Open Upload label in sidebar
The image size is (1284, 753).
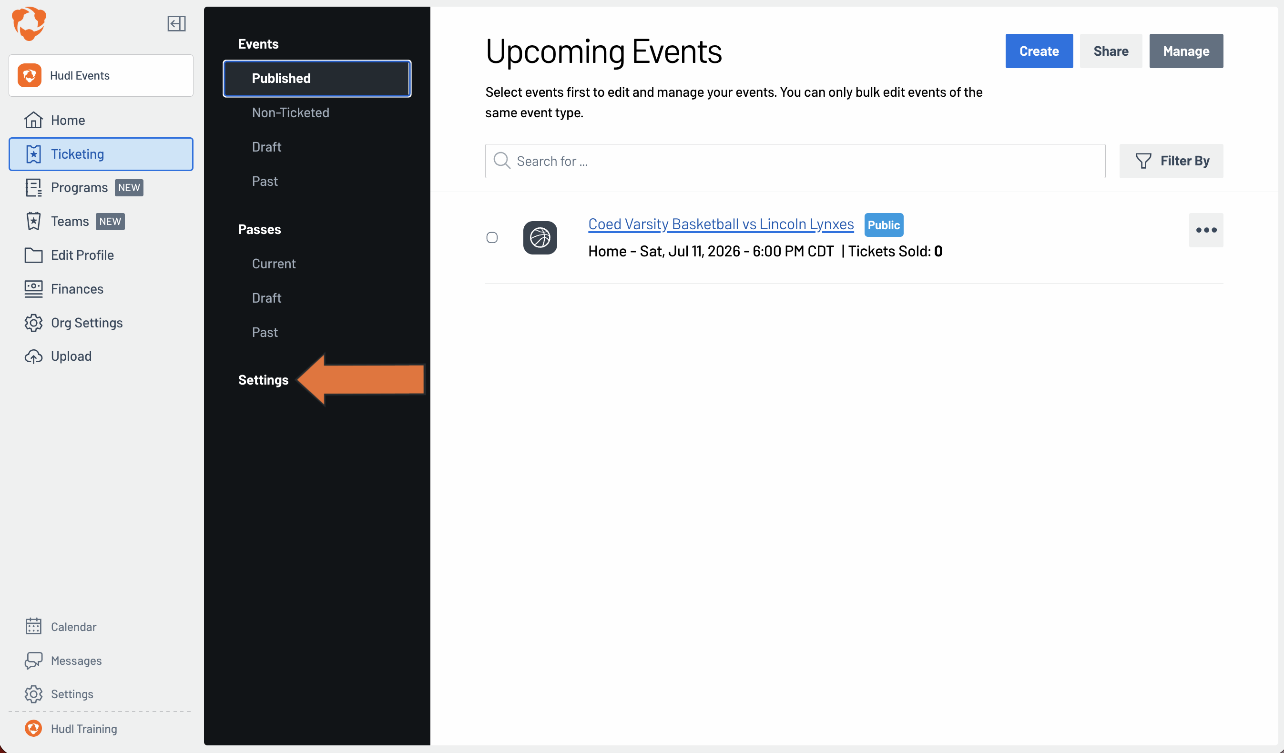[71, 356]
